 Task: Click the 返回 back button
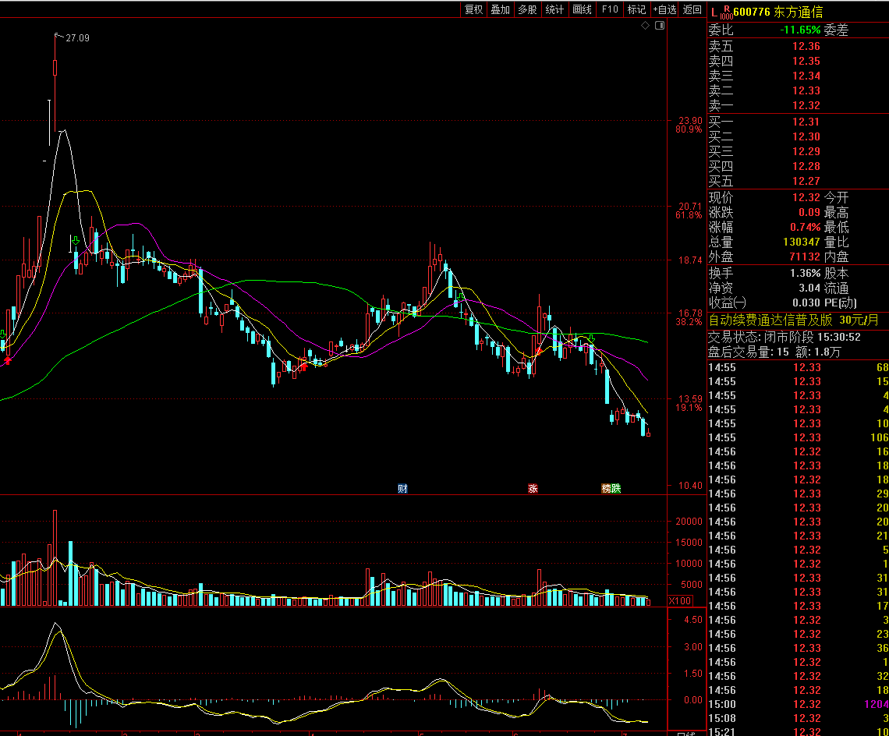coord(692,9)
